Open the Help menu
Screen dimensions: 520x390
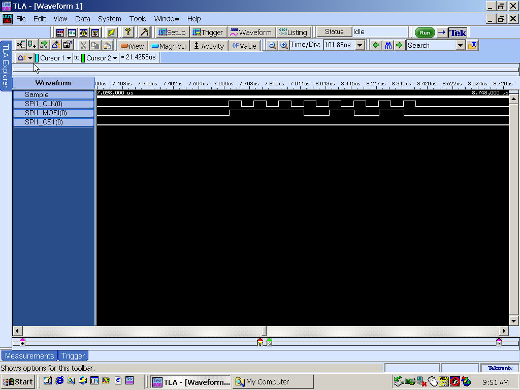pyautogui.click(x=194, y=19)
